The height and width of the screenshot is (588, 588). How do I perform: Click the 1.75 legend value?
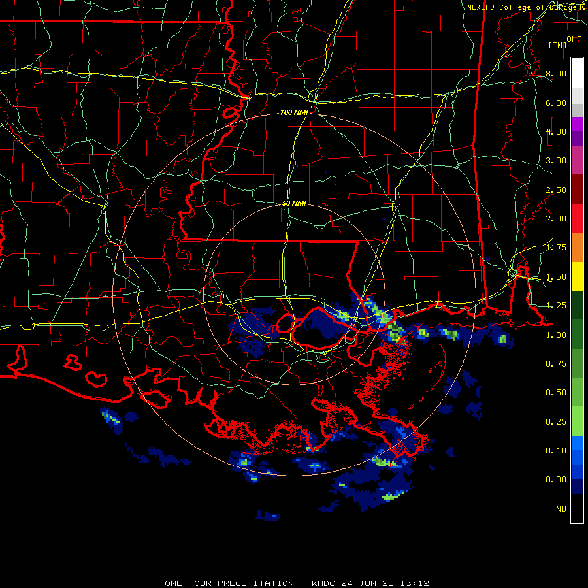(x=556, y=248)
